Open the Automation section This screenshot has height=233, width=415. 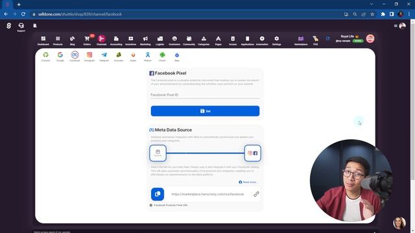click(262, 40)
